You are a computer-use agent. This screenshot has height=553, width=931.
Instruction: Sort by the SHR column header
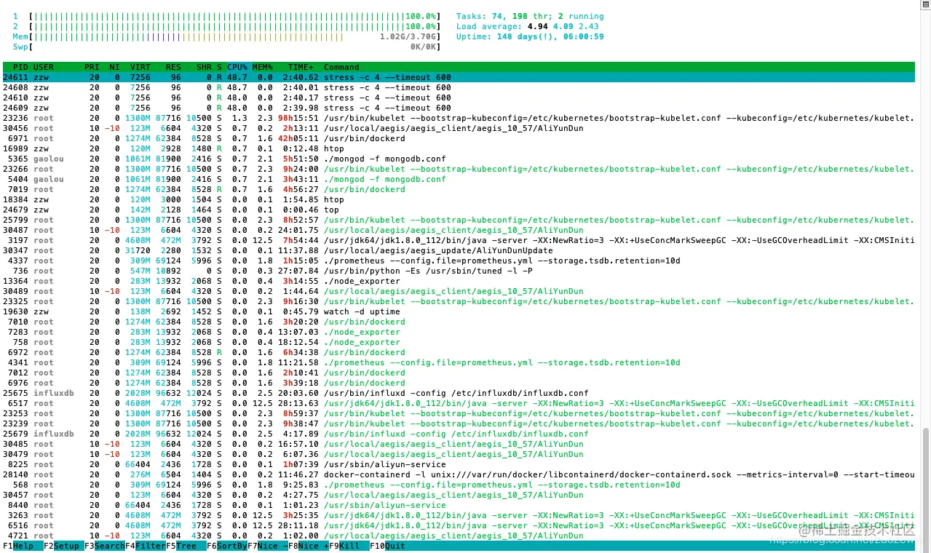tap(204, 67)
